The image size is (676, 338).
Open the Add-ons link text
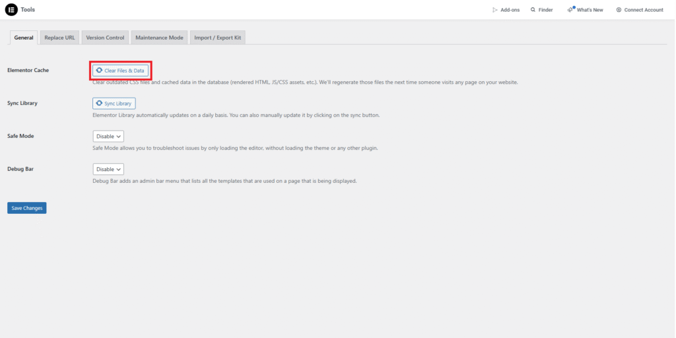[x=510, y=10]
